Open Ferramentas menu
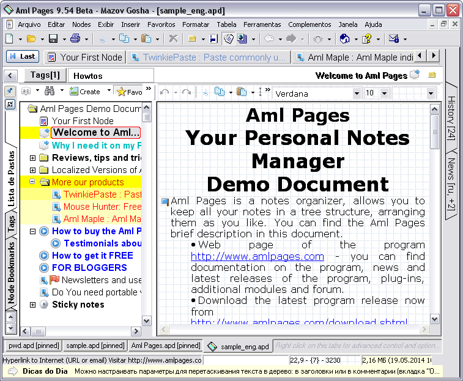This screenshot has height=381, width=463. click(262, 24)
